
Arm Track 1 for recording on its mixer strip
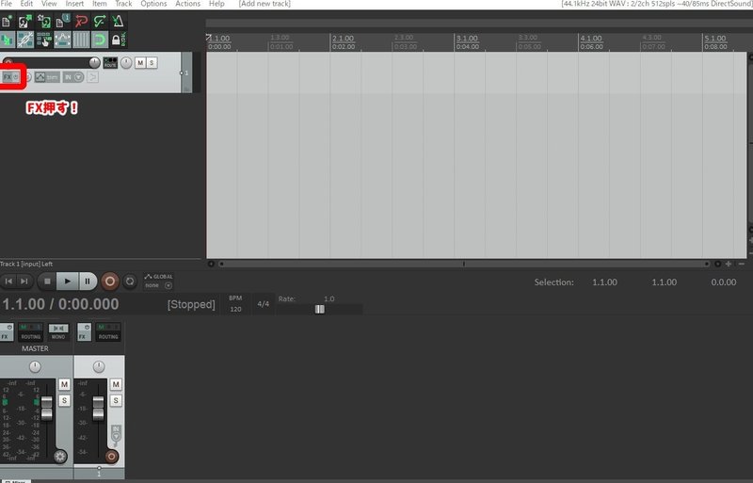[111, 456]
